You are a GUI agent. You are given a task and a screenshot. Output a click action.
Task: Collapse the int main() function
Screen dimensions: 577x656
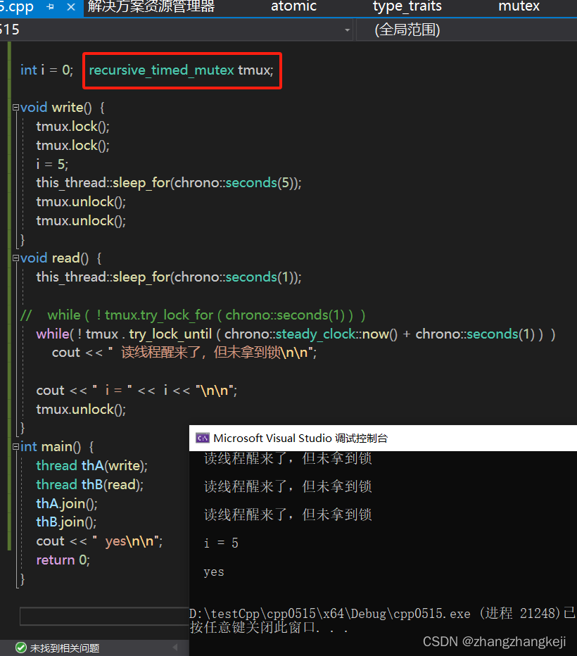point(16,447)
